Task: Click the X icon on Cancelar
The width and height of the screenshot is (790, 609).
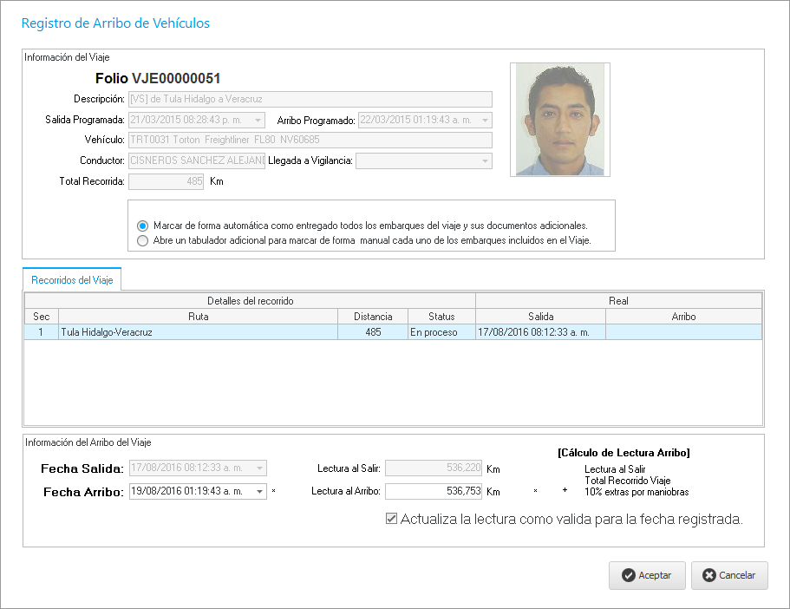Action: pyautogui.click(x=709, y=575)
